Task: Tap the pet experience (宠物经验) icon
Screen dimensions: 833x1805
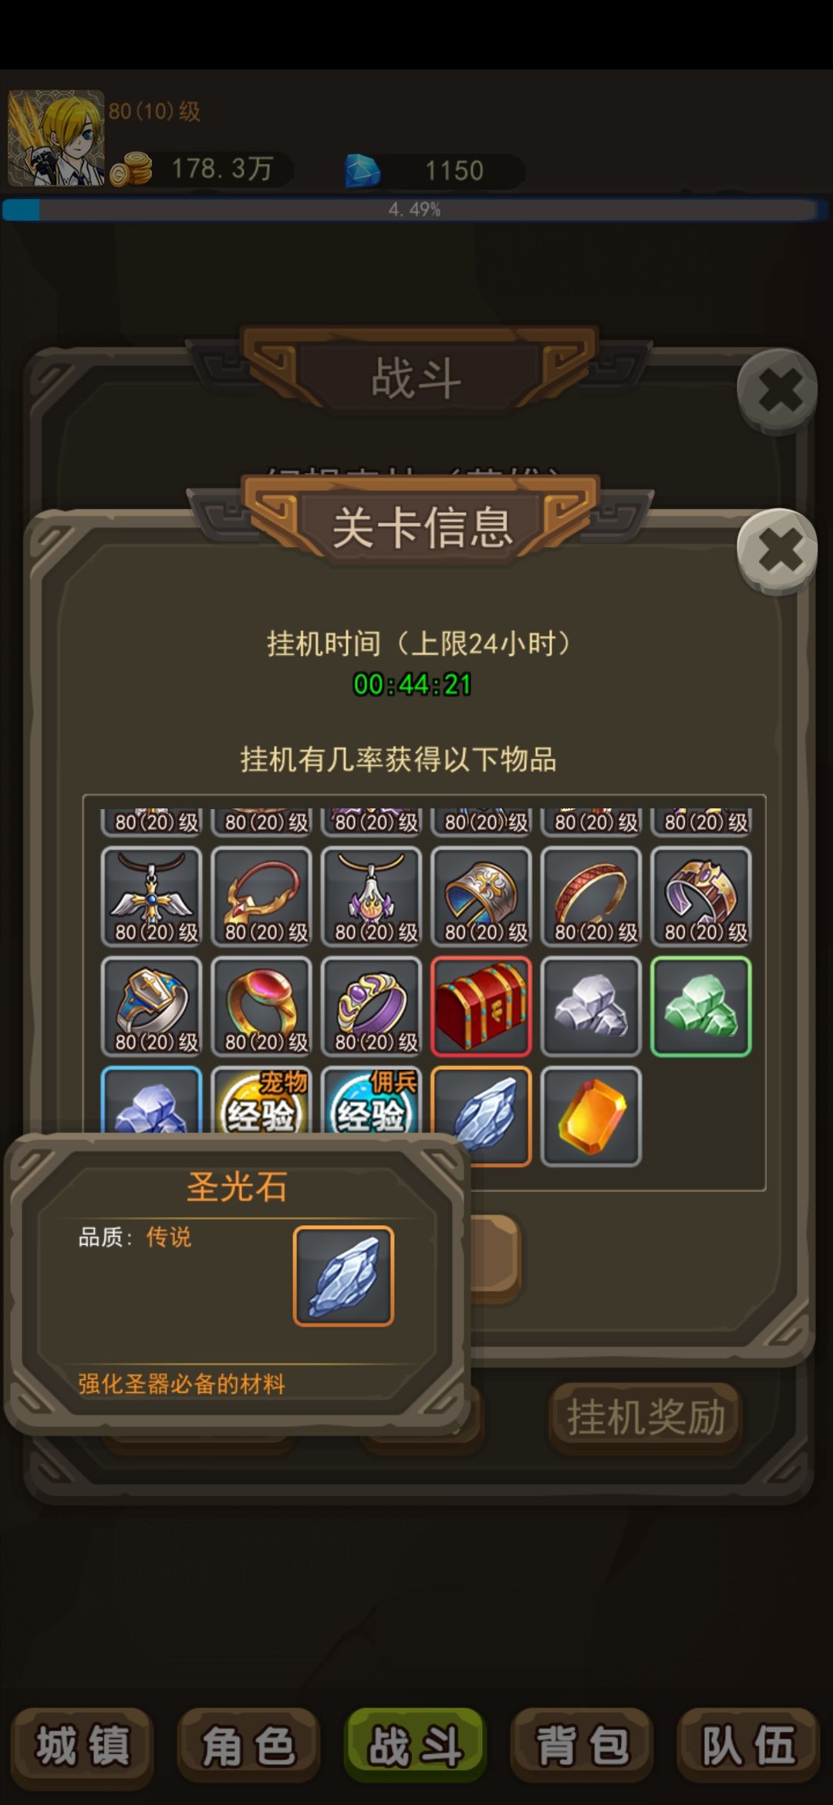Action: coord(261,1100)
